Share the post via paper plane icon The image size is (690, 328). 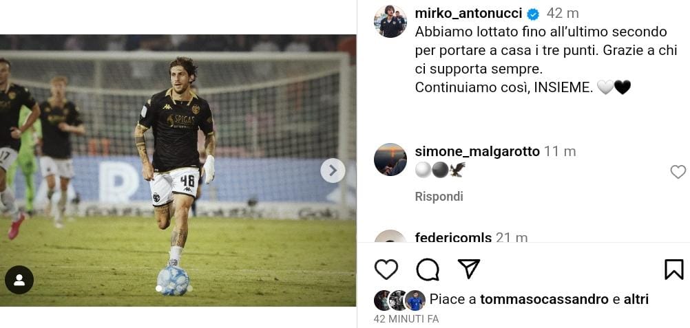[469, 269]
